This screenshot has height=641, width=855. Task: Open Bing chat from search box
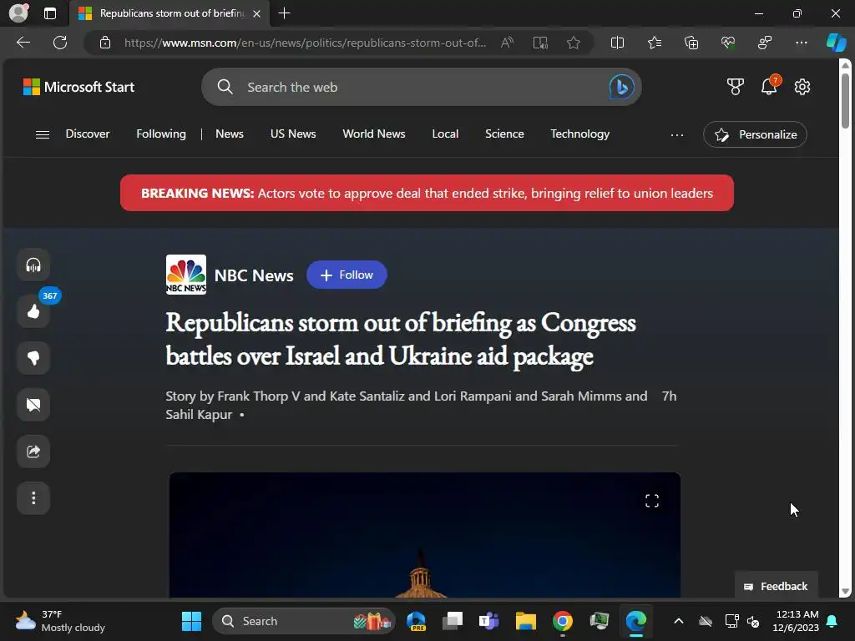tap(621, 87)
